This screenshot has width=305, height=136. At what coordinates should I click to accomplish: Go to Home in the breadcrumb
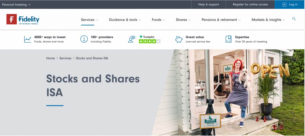[50, 58]
